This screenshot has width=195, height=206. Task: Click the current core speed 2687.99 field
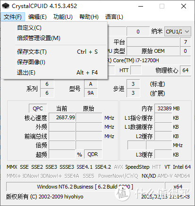tap(62, 117)
